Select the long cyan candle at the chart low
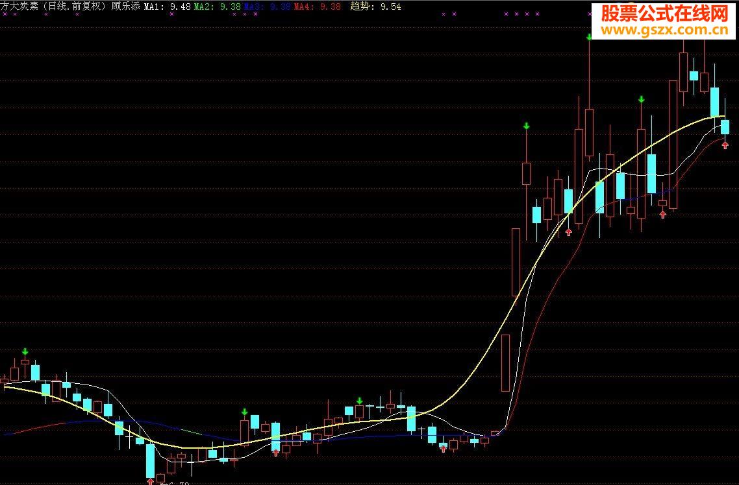 151,461
